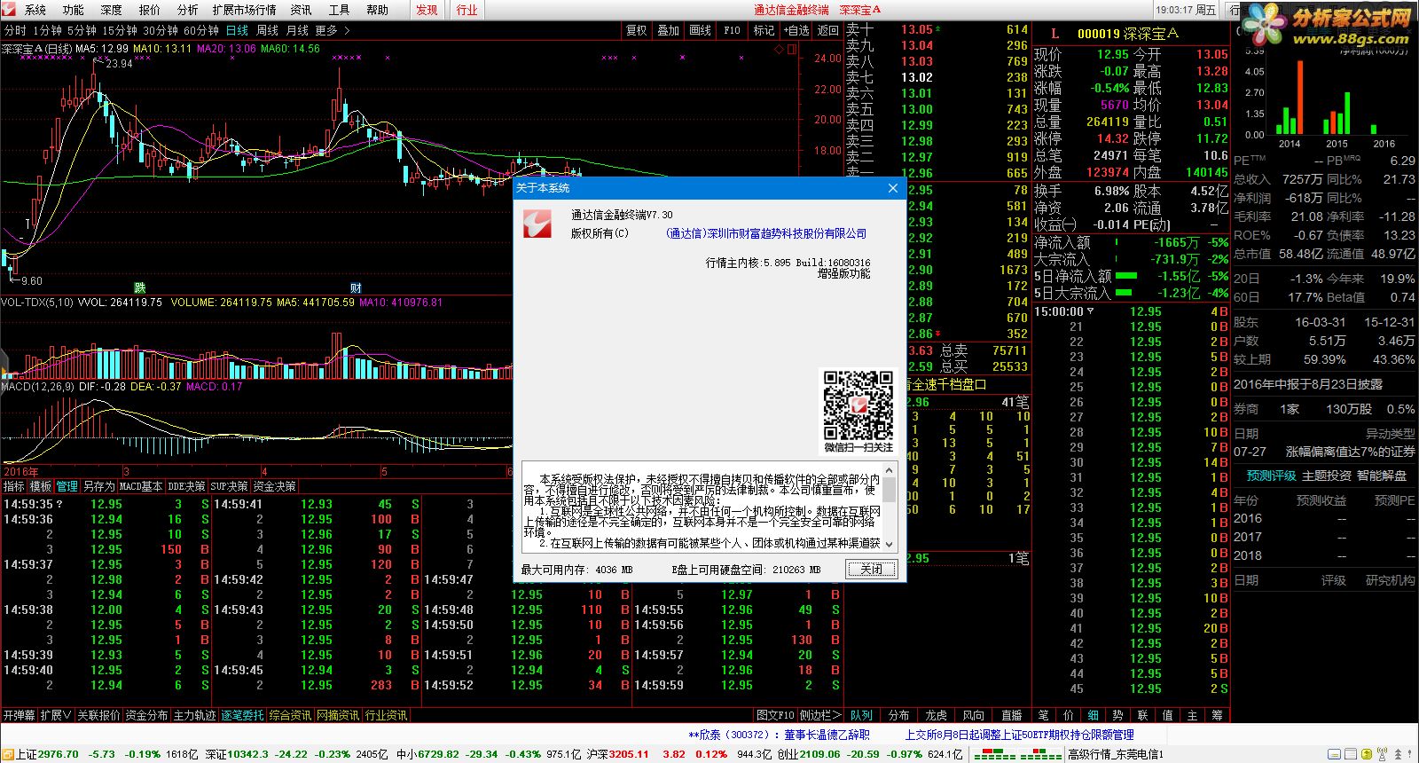1419x763 pixels.
Task: Click the 复权 toolbar button
Action: (x=636, y=30)
